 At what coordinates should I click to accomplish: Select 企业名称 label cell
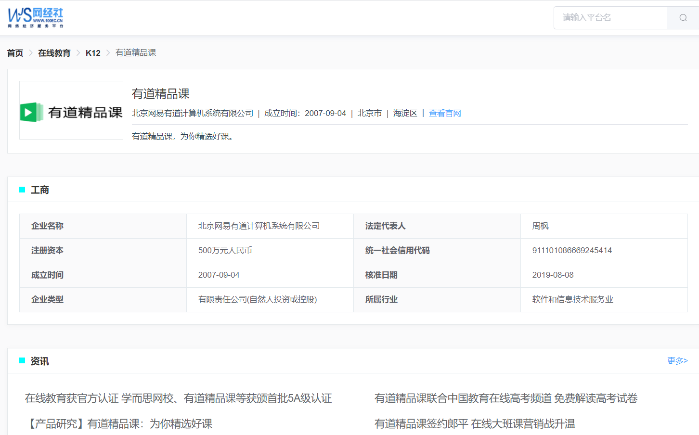coord(103,226)
